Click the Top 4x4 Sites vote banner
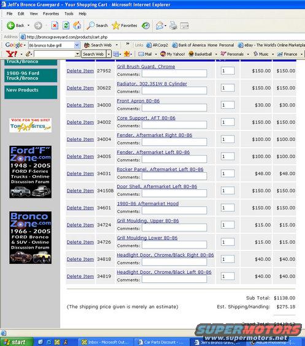This screenshot has width=305, height=346. tap(31, 125)
